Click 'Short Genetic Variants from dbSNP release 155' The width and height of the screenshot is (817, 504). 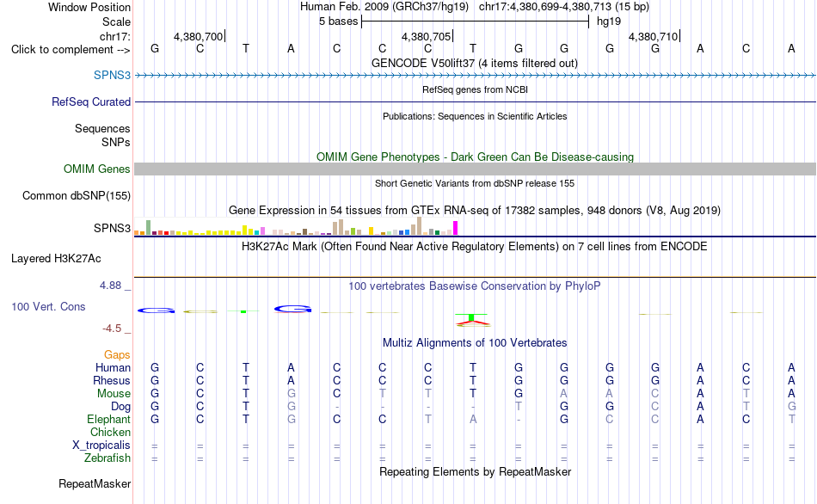475,183
